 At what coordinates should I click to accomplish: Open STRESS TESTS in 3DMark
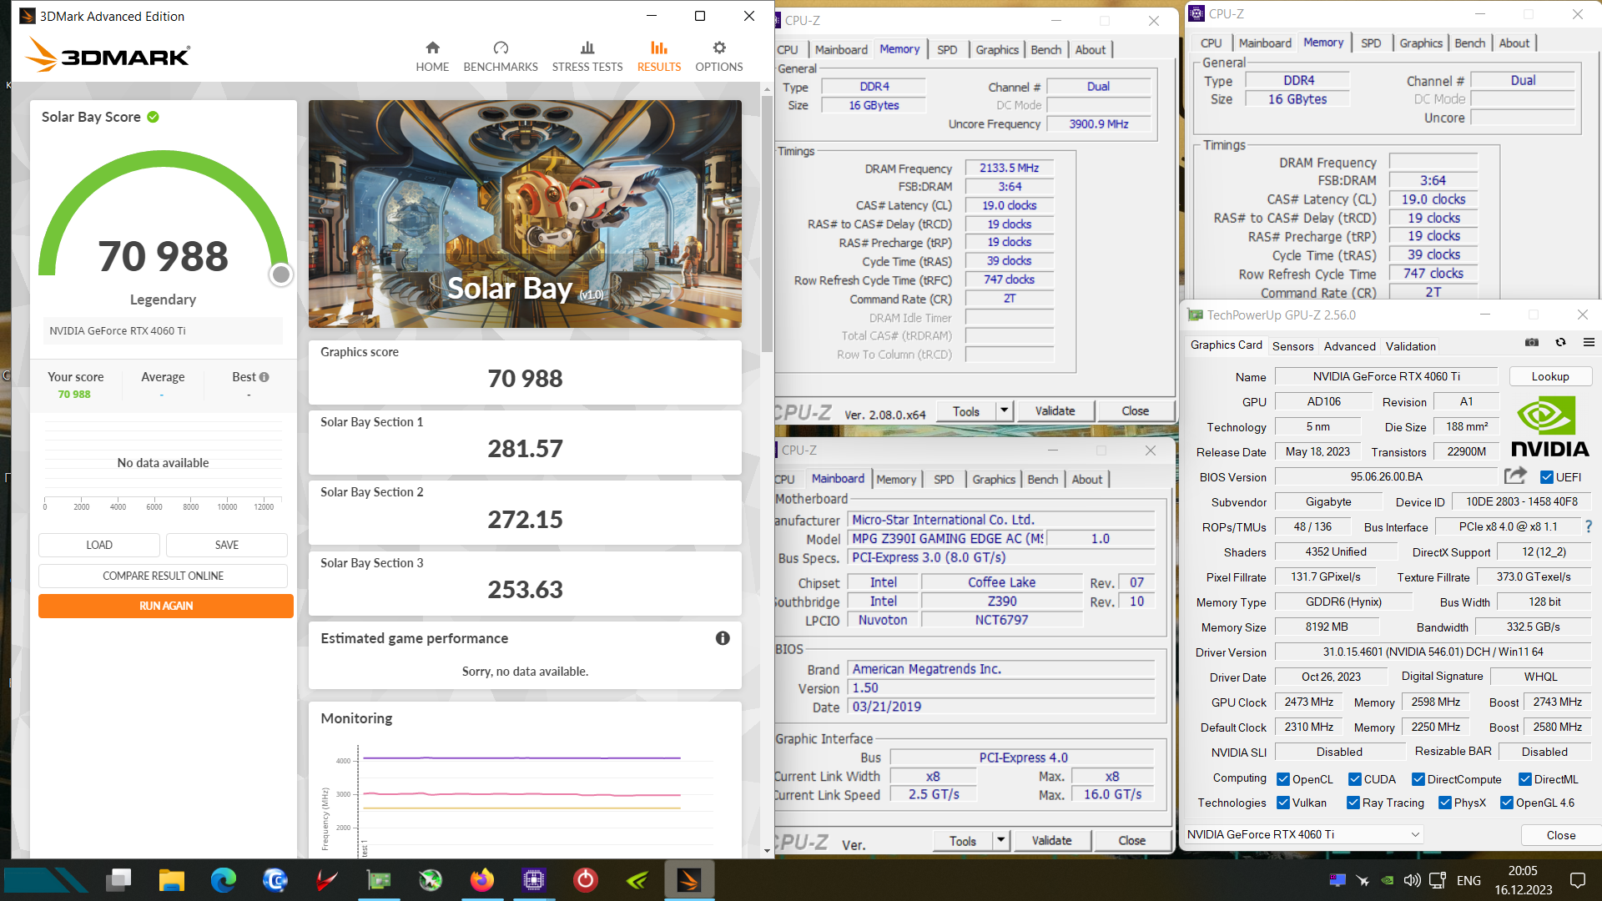(587, 57)
